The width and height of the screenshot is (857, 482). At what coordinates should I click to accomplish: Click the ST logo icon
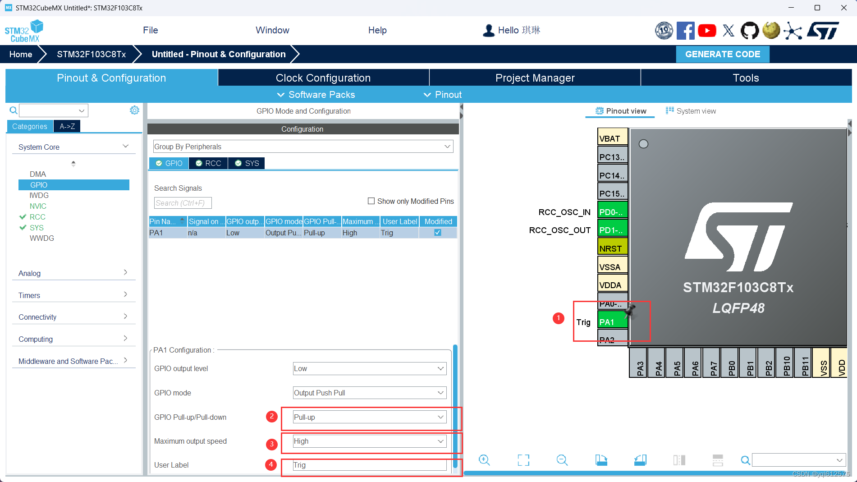(x=823, y=31)
